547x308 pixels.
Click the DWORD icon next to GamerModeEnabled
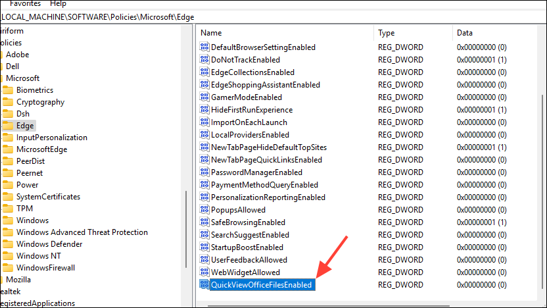coord(204,97)
